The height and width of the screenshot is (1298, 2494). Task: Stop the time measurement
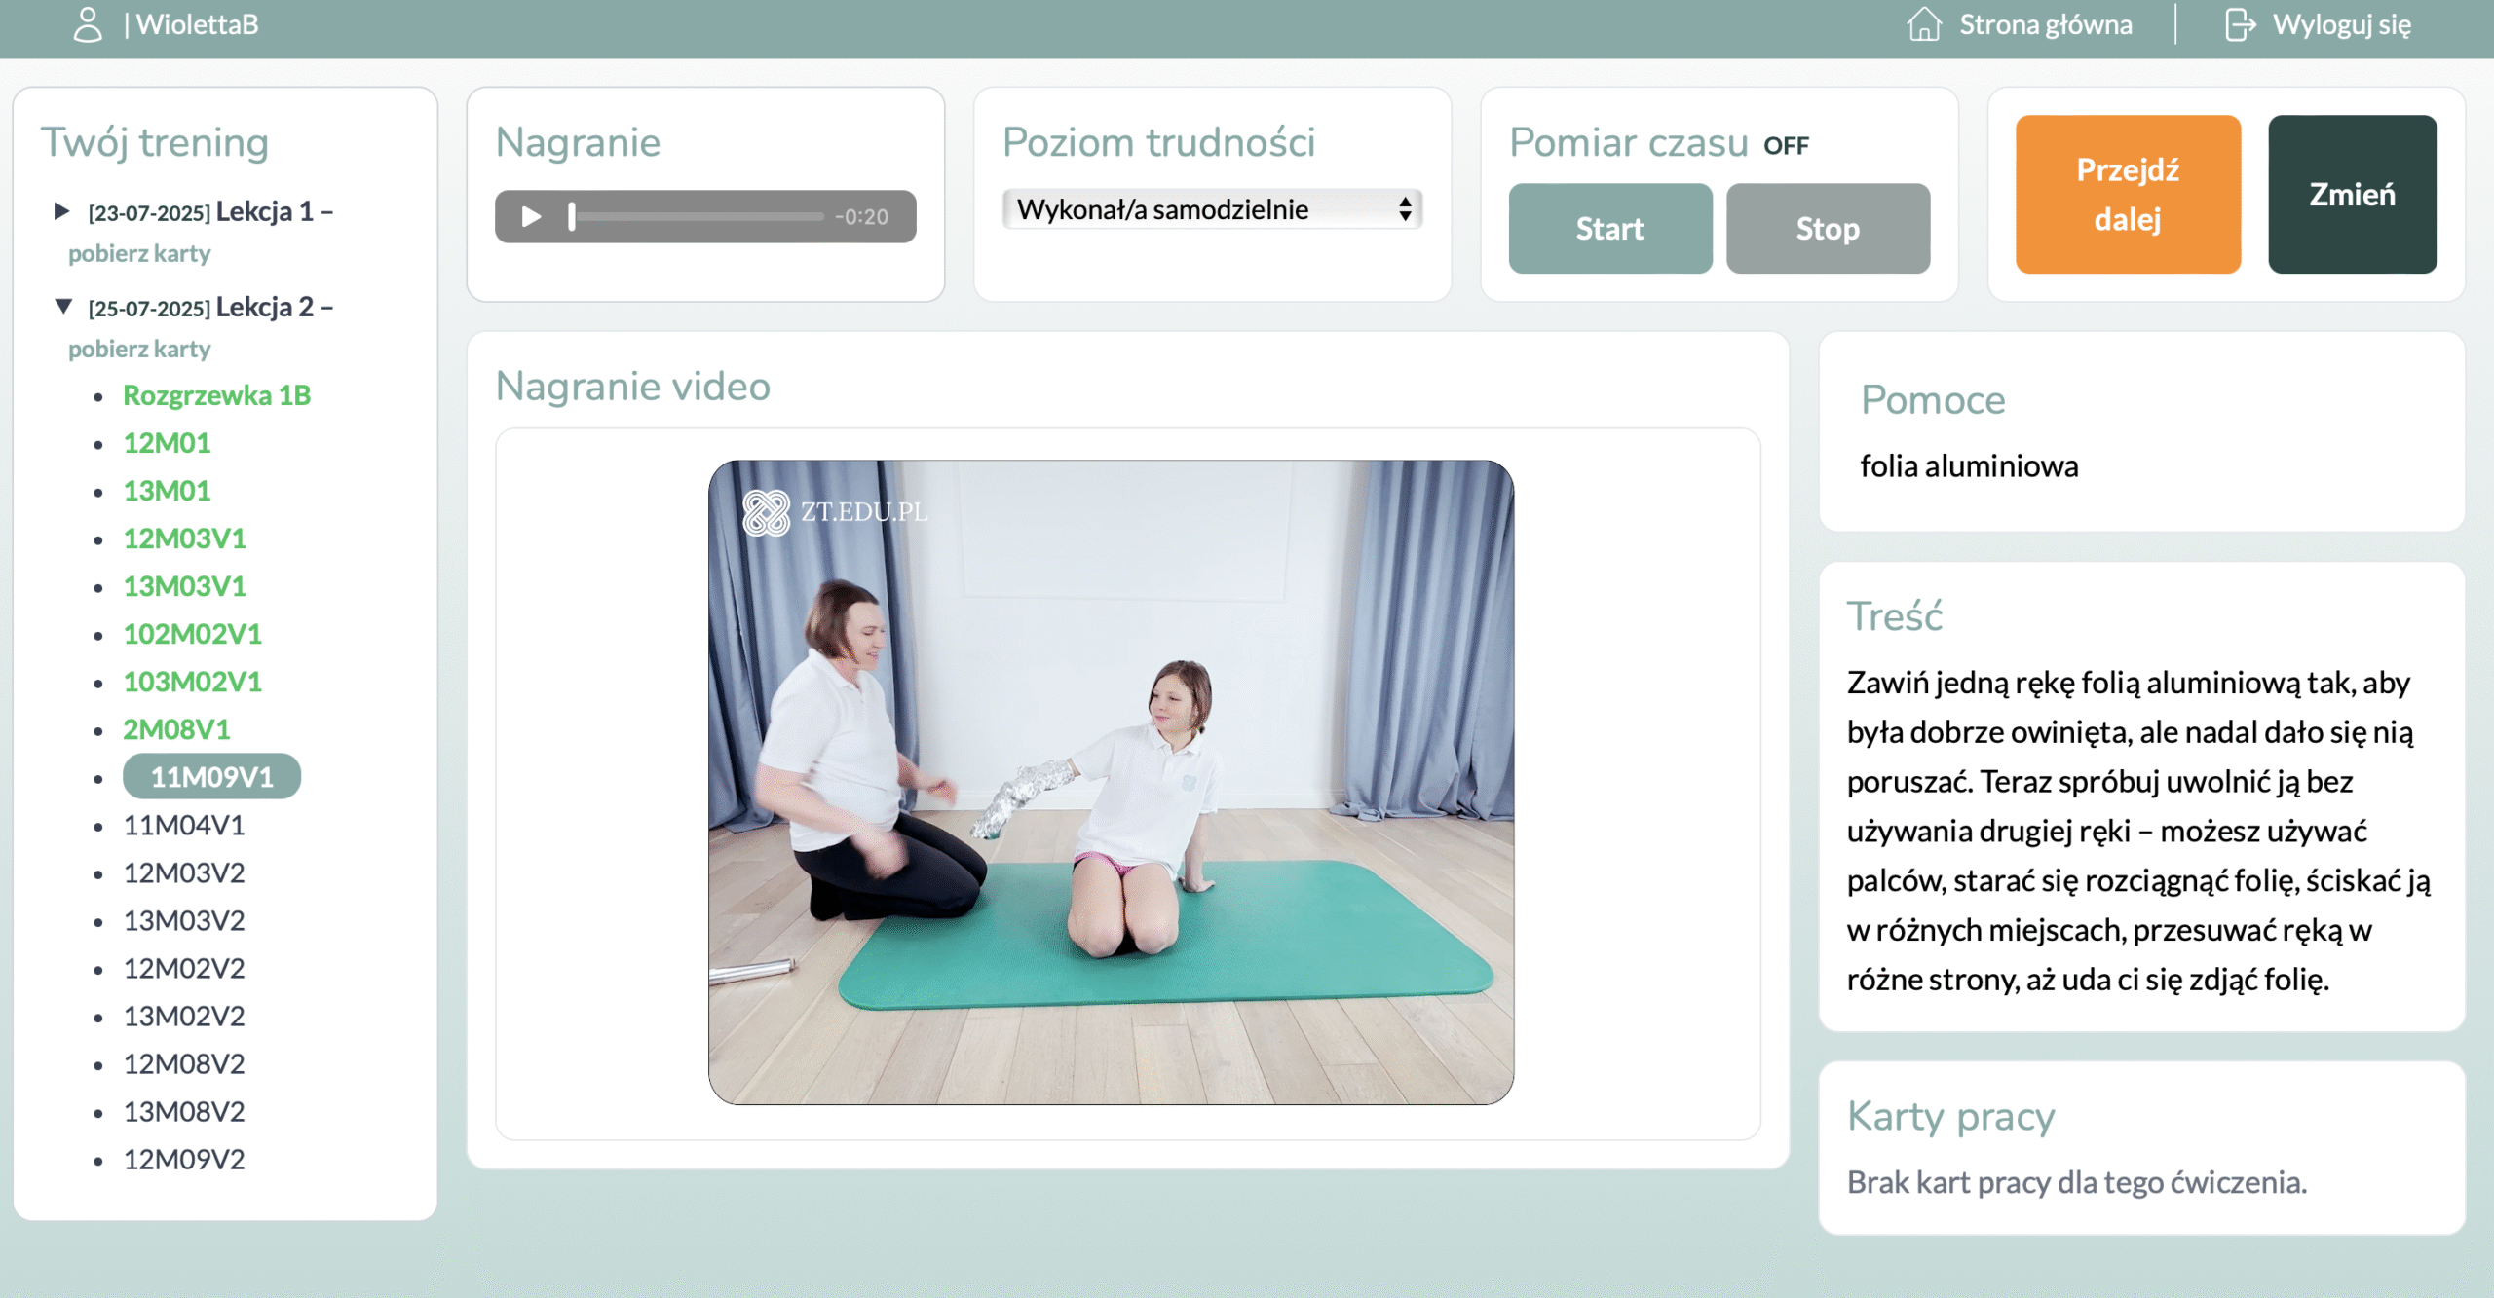point(1828,229)
